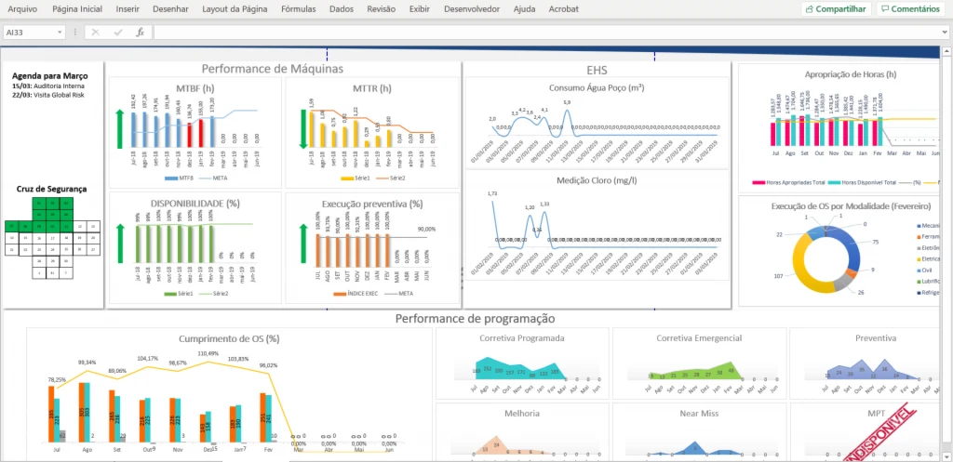The height and width of the screenshot is (462, 953).
Task: Click the formula bar confirm checkmark icon
Action: 118,33
